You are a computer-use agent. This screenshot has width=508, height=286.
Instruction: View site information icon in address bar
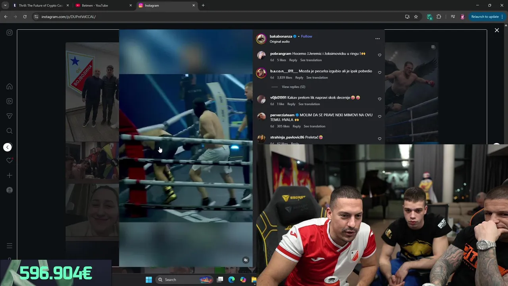coord(36,17)
